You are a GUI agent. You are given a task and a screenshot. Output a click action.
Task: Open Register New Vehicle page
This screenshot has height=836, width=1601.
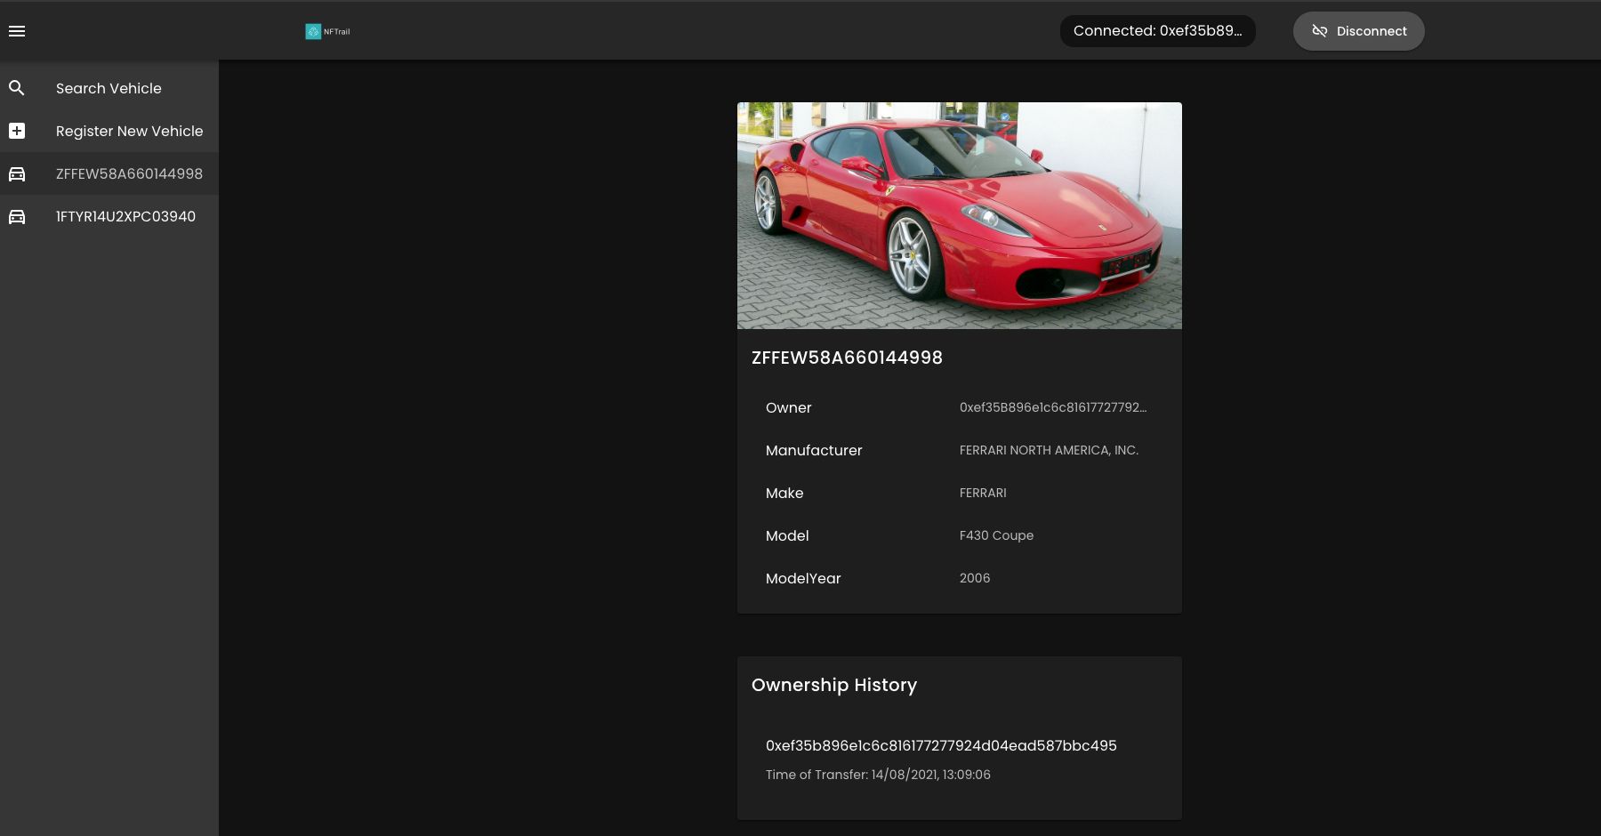[x=109, y=131]
